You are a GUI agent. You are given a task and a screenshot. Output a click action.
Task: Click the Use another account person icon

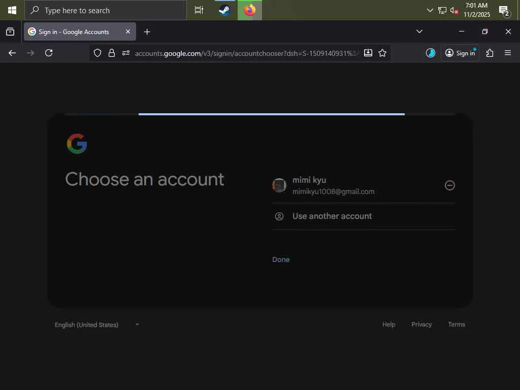pos(279,216)
